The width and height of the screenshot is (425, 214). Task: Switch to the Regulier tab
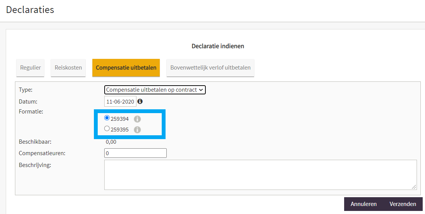tap(30, 68)
